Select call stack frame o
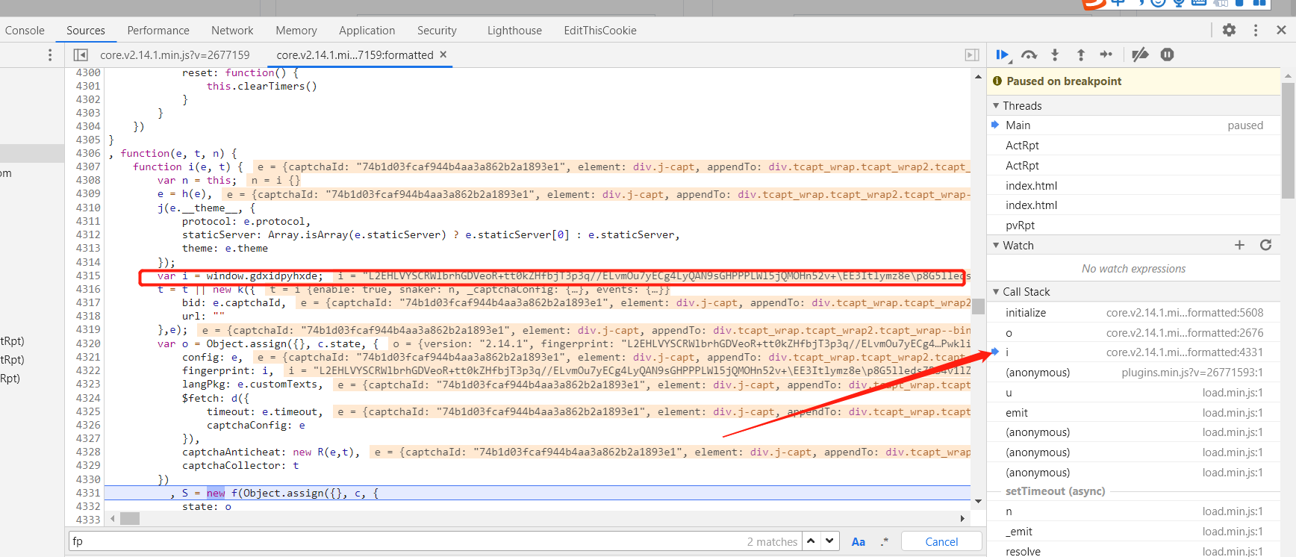Viewport: 1296px width, 557px height. (x=1134, y=333)
